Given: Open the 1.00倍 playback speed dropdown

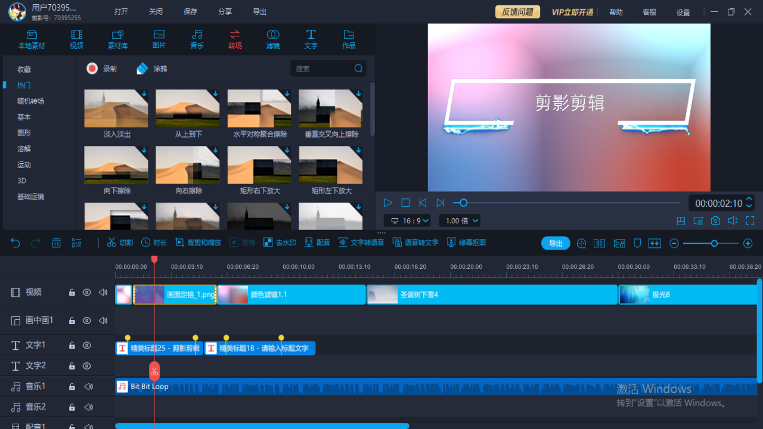Looking at the screenshot, I should pyautogui.click(x=459, y=220).
